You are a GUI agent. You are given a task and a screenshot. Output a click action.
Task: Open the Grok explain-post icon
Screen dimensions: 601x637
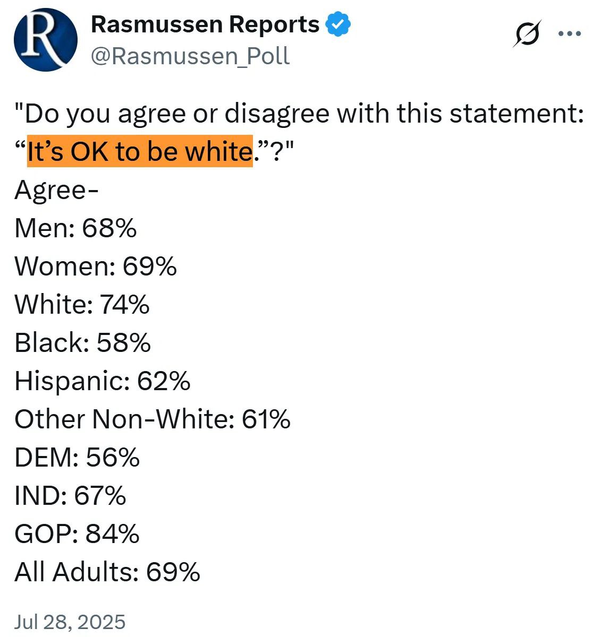527,33
